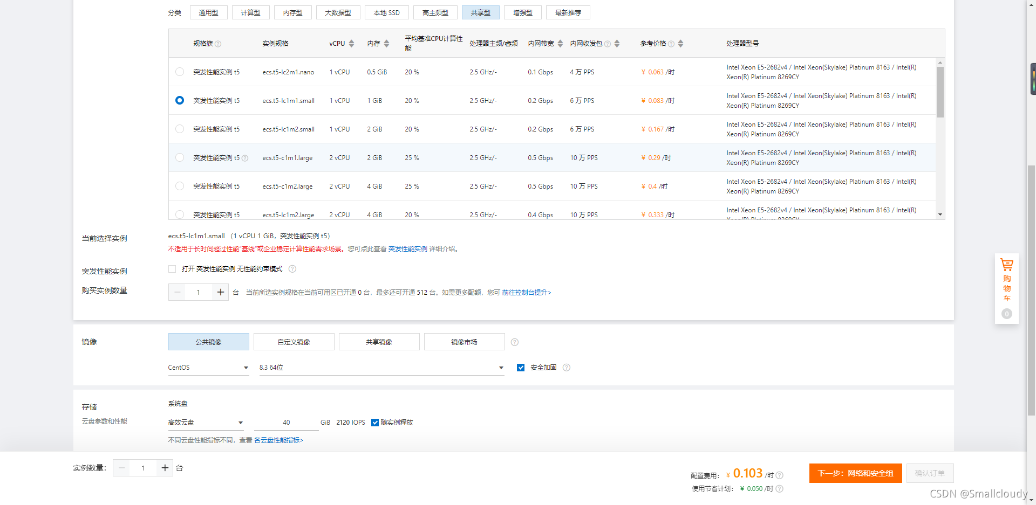Viewport: 1036px width, 505px height.
Task: Increase bottom 实例数量 with plus button
Action: click(165, 468)
